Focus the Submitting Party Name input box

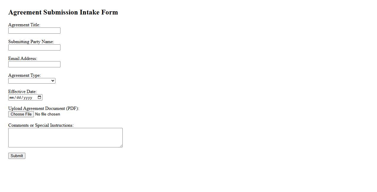[x=34, y=48]
